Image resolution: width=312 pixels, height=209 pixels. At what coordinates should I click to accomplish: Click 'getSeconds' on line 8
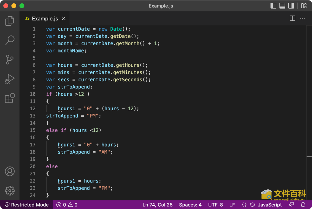[x=128, y=80]
